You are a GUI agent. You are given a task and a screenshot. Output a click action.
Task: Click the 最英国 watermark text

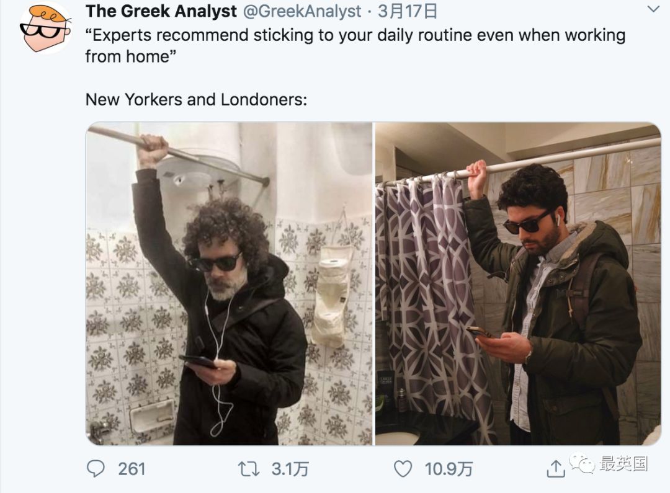pos(623,463)
